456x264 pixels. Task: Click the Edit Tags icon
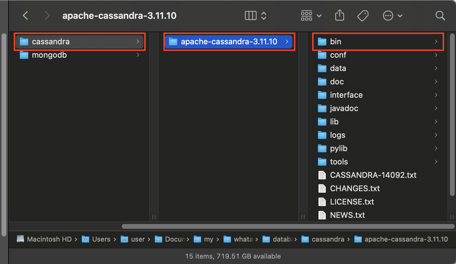[363, 15]
